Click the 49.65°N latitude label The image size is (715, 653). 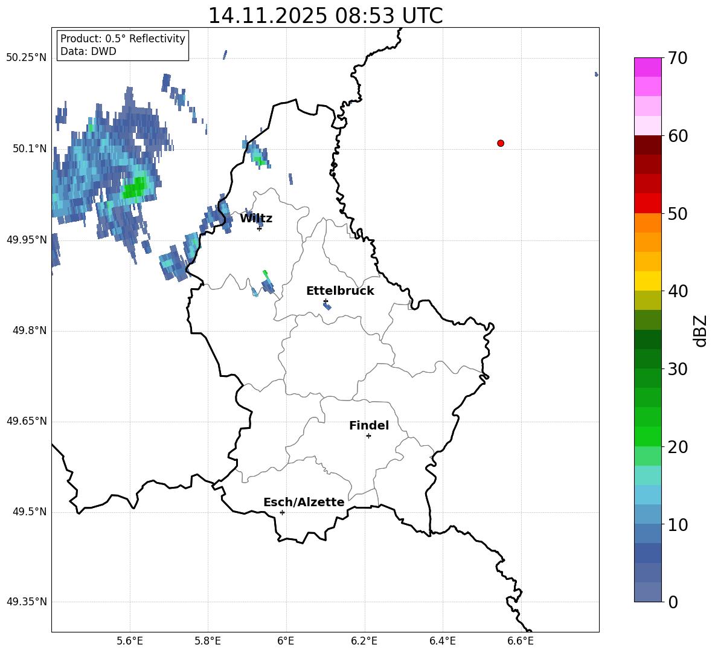coord(27,422)
